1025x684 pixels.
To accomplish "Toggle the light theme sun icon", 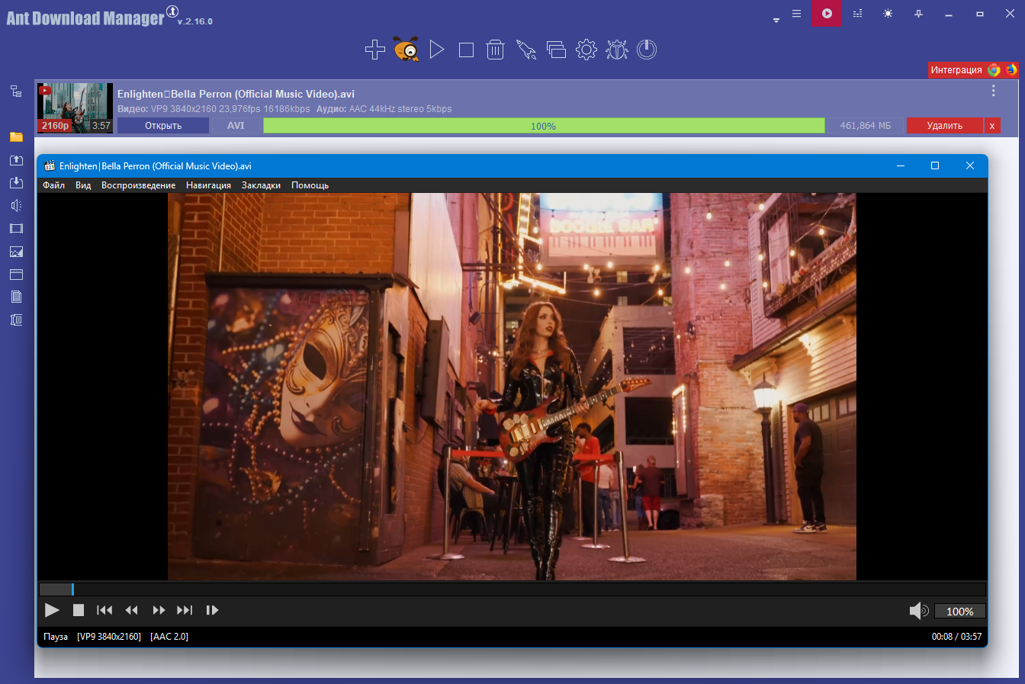I will (888, 14).
